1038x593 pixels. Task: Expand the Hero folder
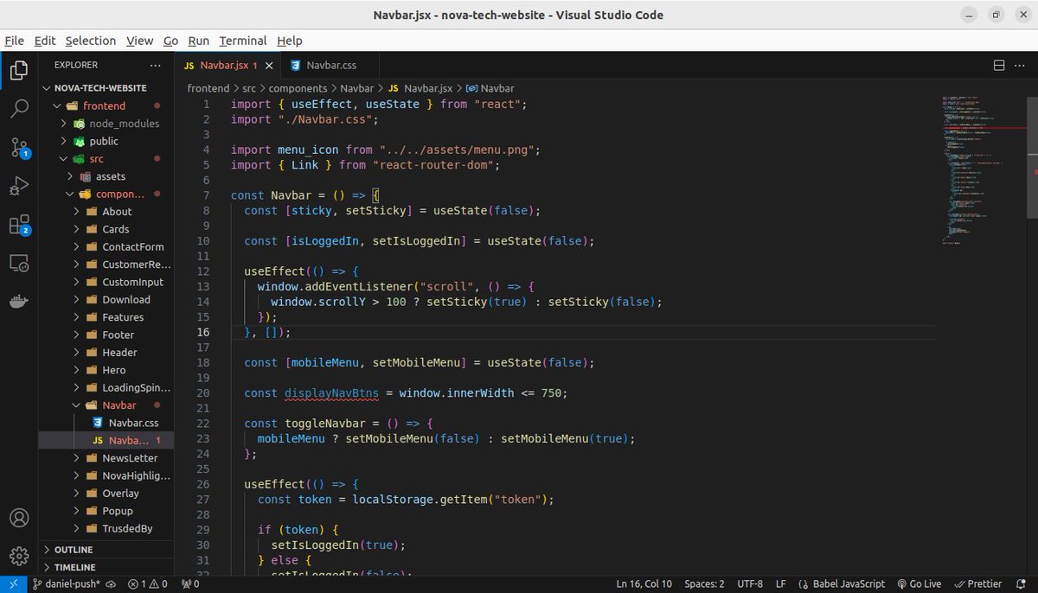click(107, 370)
